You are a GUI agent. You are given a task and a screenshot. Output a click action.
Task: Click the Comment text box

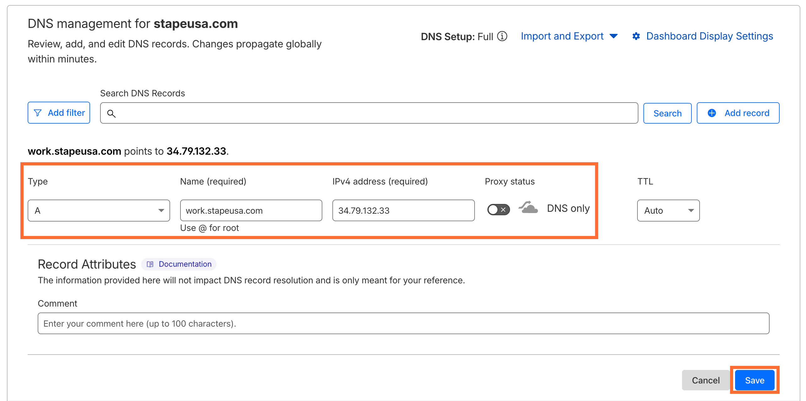(x=403, y=323)
